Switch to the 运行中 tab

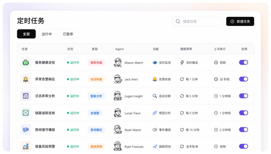coord(47,34)
